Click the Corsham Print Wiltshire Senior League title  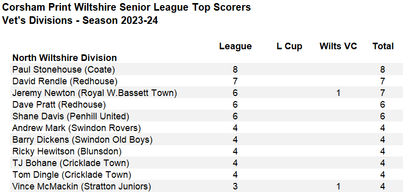pos(126,7)
